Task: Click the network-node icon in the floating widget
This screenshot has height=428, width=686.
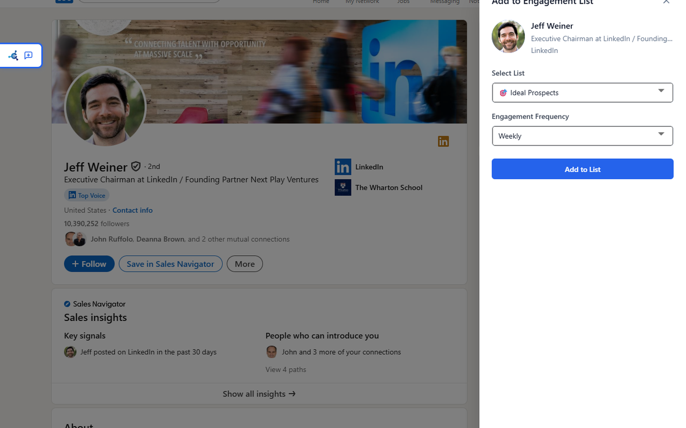Action: click(x=13, y=56)
